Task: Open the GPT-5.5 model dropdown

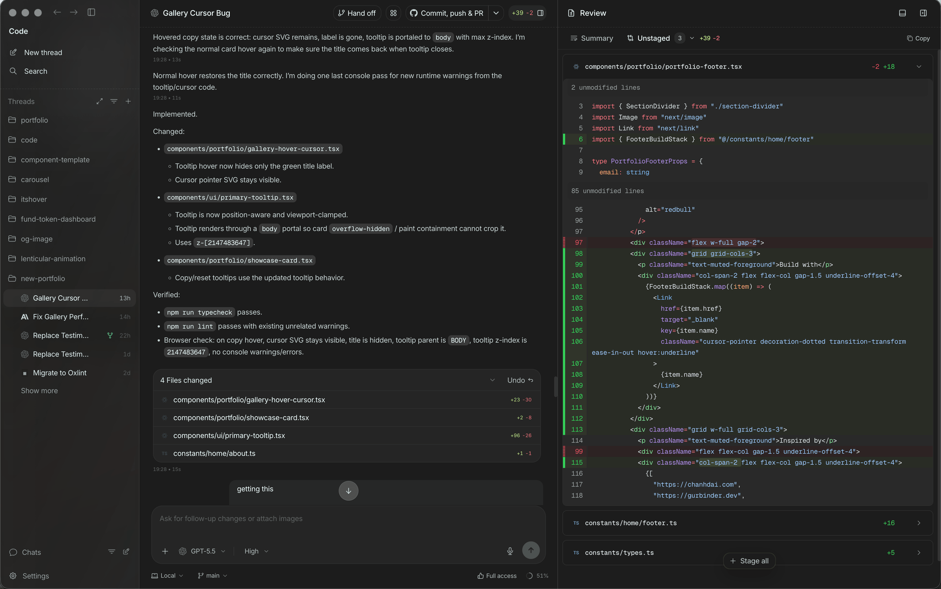Action: click(x=202, y=551)
